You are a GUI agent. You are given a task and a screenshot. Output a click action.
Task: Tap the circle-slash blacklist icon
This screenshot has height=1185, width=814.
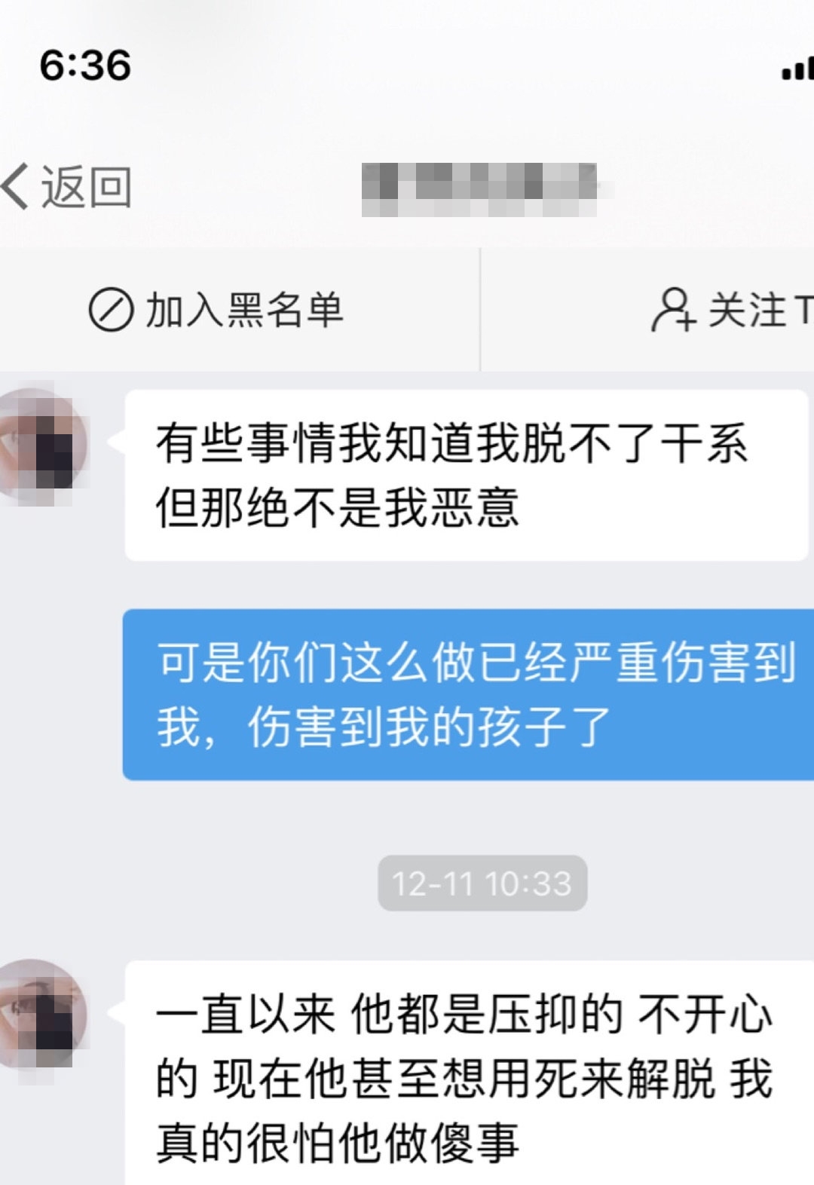111,310
